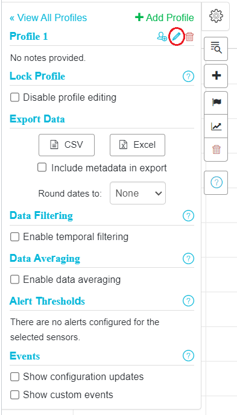The image size is (237, 415).
Task: Go back via View All Profiles link
Action: point(48,17)
